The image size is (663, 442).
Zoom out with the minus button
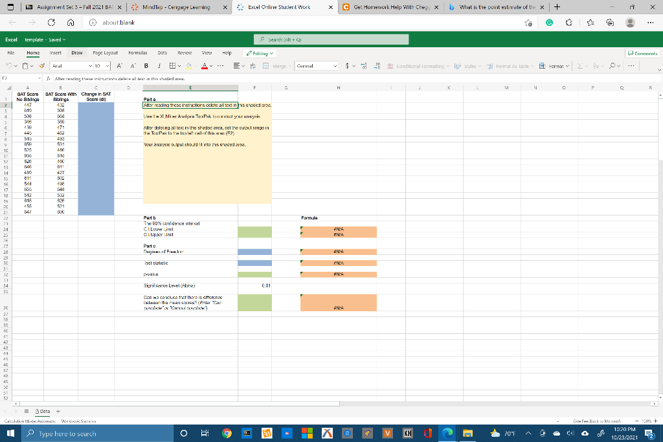[637, 421]
